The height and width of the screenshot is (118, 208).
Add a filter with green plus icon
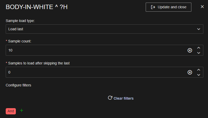22,110
